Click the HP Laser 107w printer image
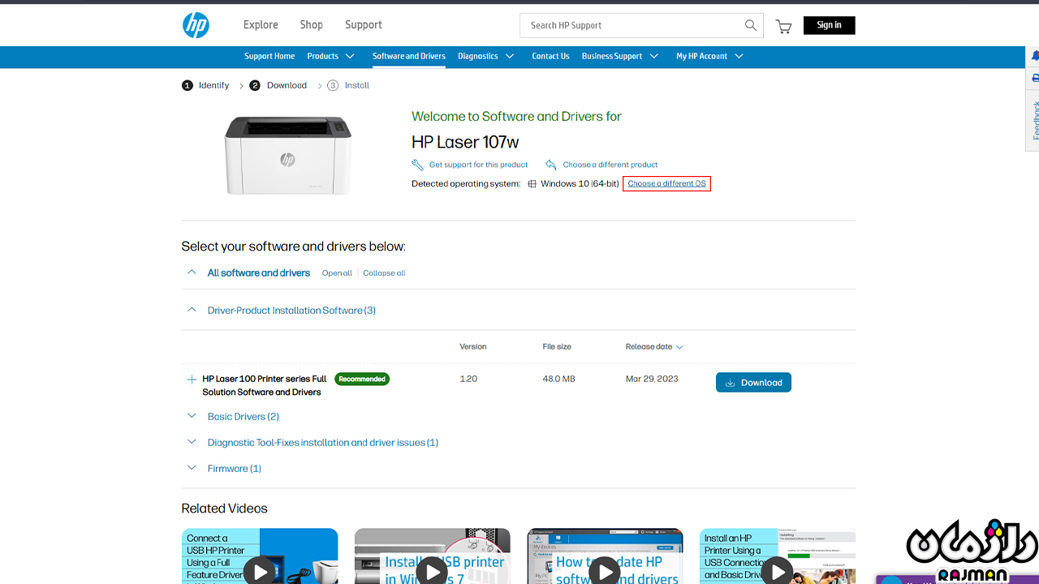1039x584 pixels. click(x=288, y=154)
